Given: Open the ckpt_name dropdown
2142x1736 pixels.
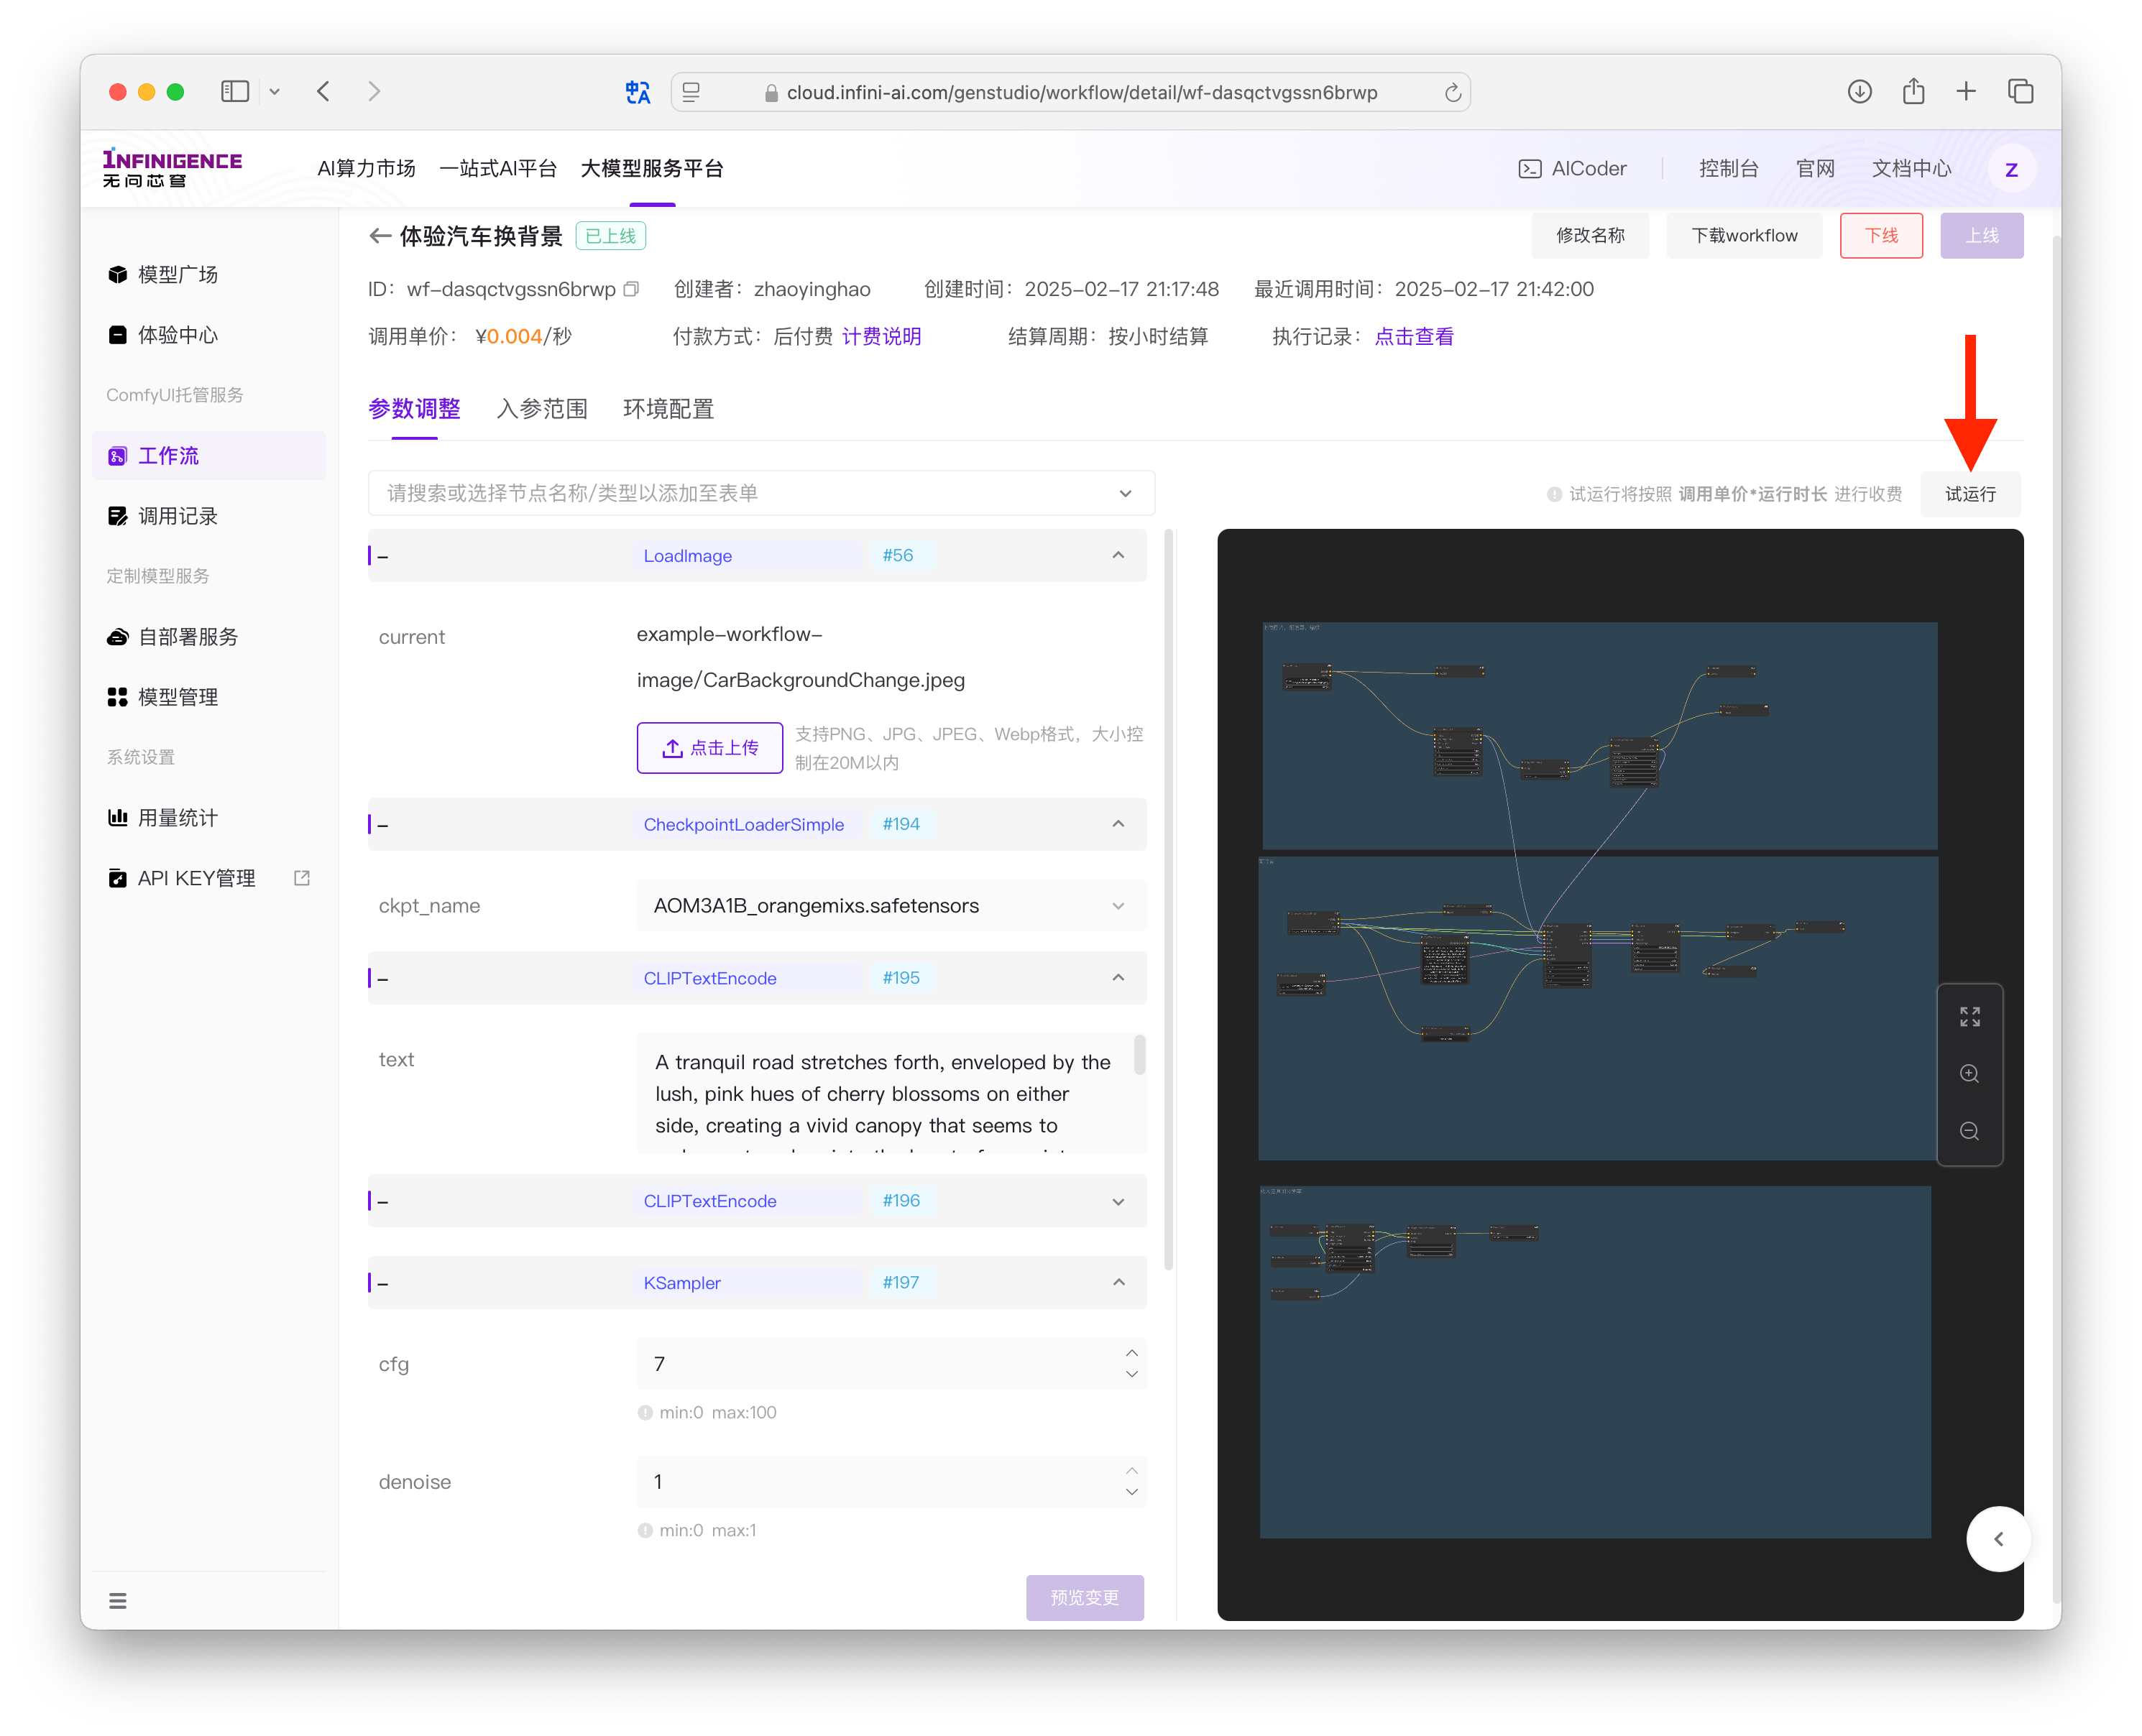Looking at the screenshot, I should pos(891,906).
